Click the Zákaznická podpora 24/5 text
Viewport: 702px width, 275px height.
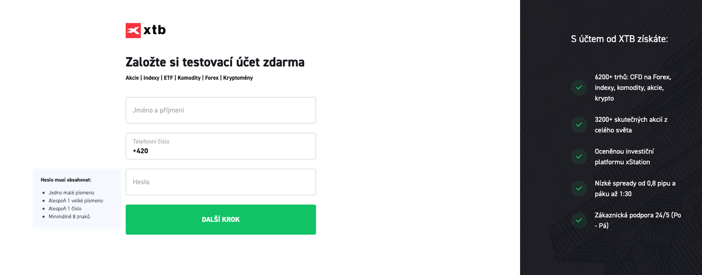638,220
